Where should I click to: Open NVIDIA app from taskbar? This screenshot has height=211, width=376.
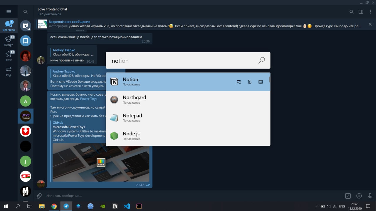(103, 206)
